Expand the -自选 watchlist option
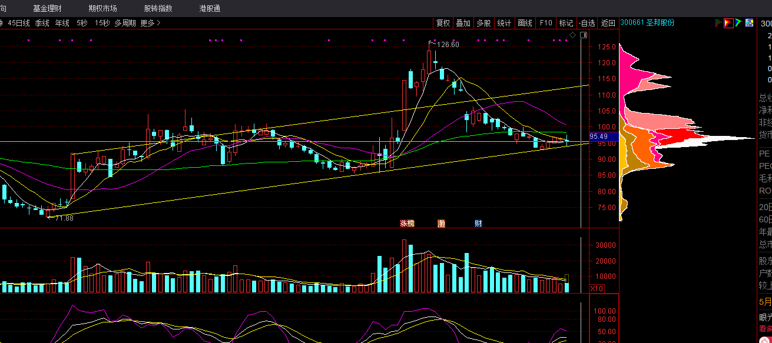This screenshot has height=343, width=772. [x=587, y=23]
